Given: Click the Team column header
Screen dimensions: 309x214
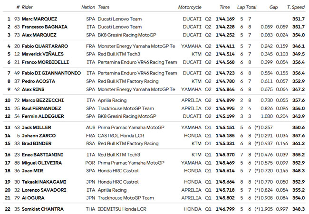Looking at the screenshot, I should click(104, 7).
